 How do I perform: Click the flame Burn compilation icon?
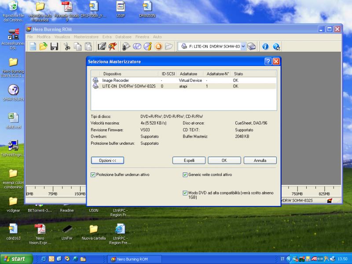pos(113,47)
